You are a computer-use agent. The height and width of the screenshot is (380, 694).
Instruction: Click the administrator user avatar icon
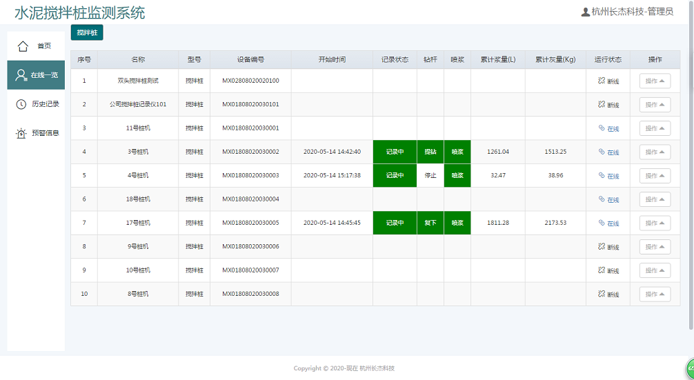[586, 12]
